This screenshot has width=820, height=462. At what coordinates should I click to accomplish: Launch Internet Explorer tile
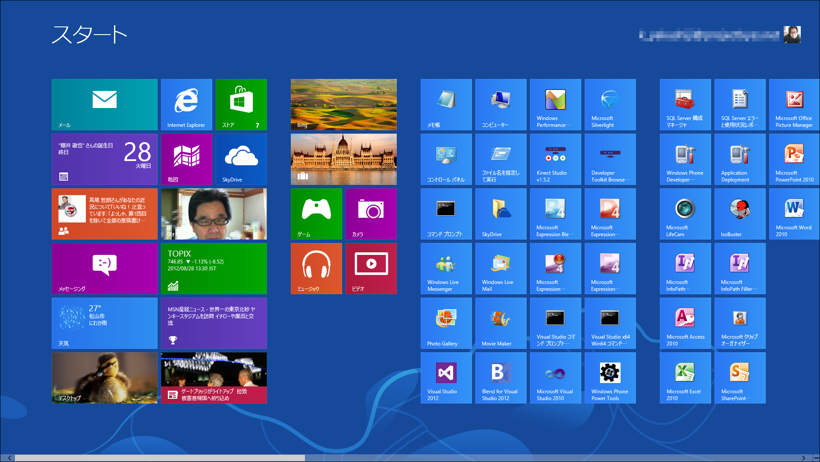pos(187,105)
